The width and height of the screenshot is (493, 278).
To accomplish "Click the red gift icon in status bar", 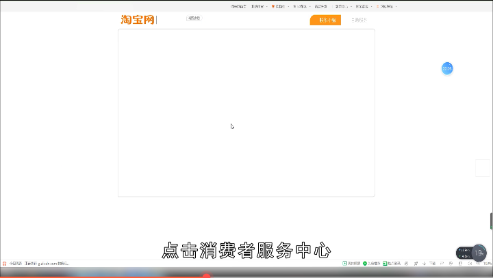I will point(4,264).
